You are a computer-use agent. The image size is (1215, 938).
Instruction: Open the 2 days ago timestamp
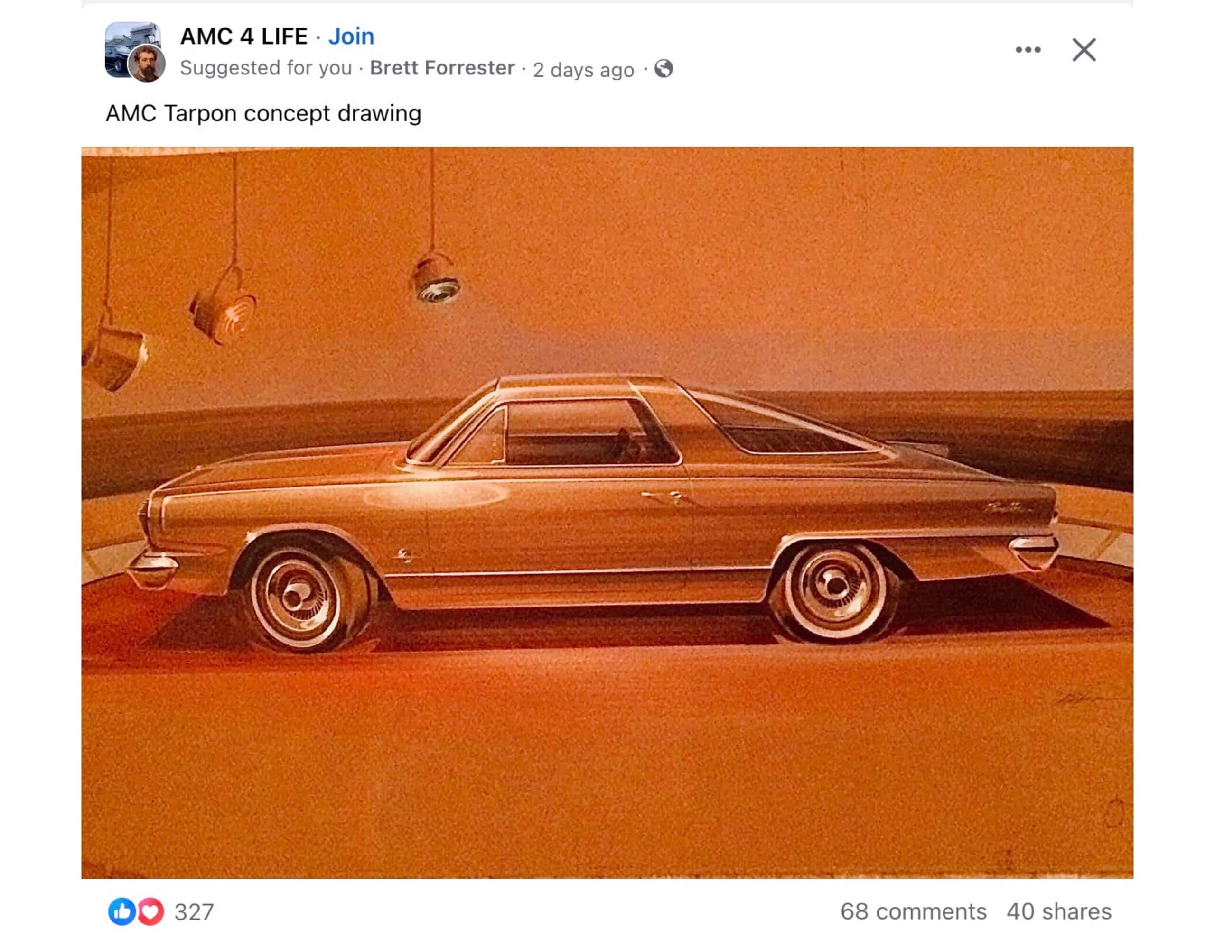[584, 70]
